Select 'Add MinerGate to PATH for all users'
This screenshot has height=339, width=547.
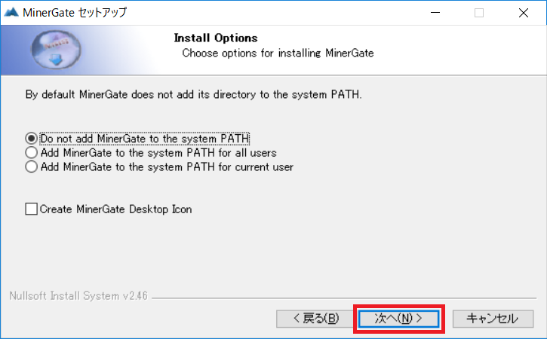pos(32,153)
